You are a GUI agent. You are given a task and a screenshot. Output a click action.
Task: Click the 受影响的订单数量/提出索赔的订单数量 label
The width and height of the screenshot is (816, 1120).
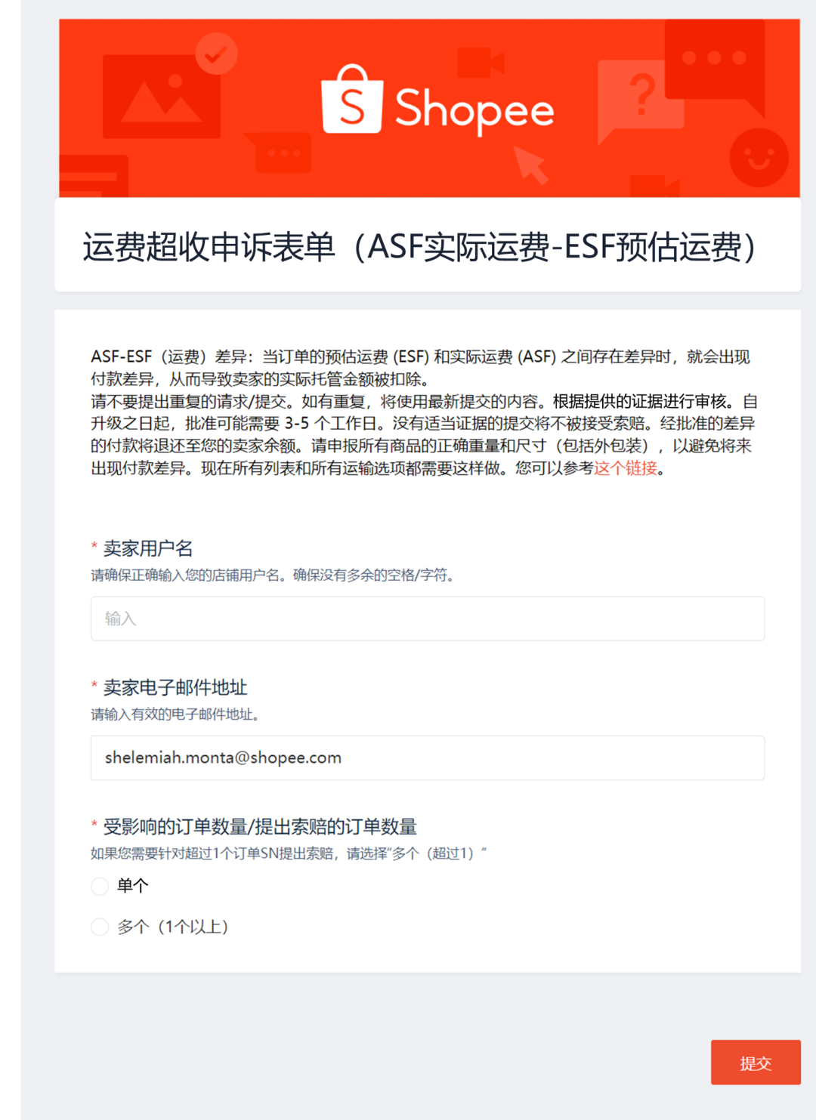tap(260, 827)
